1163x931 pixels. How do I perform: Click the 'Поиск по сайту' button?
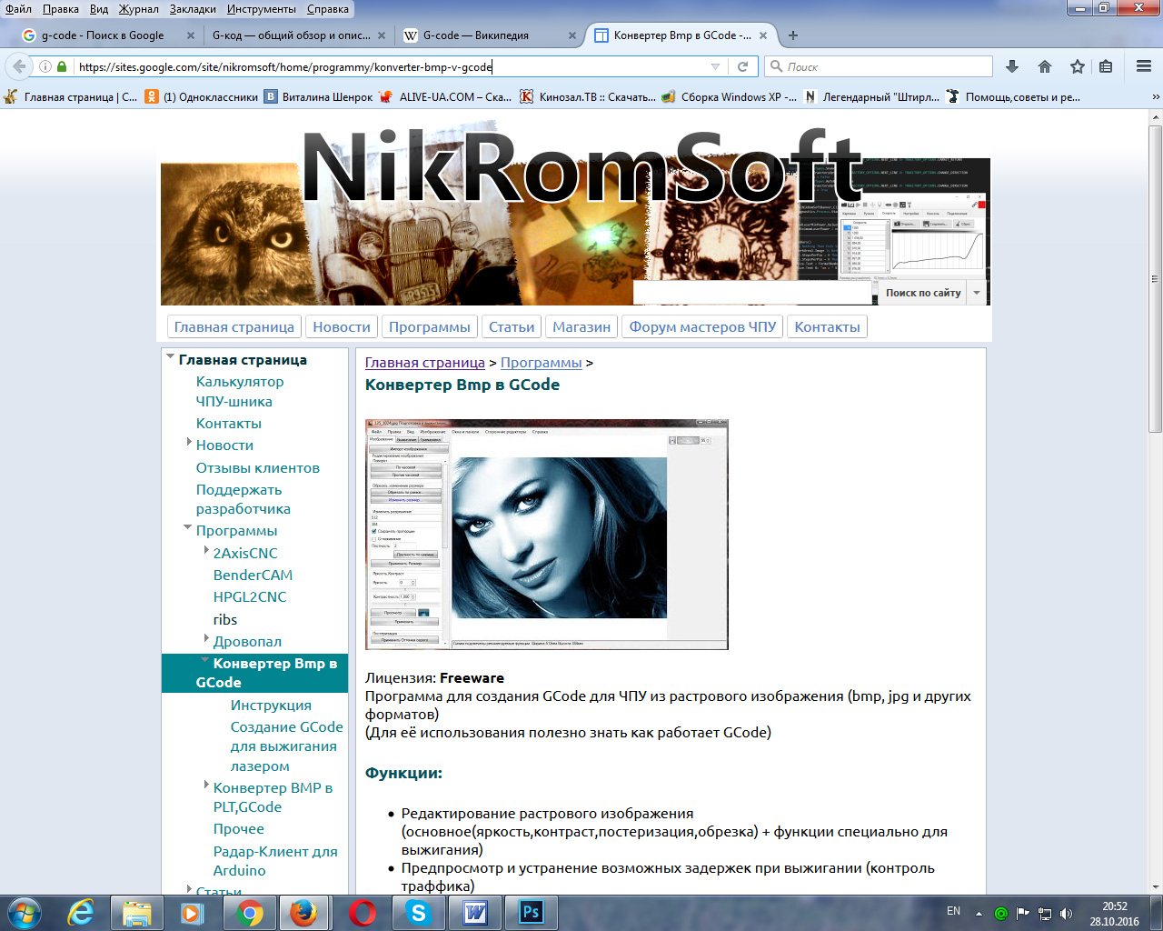(x=923, y=293)
